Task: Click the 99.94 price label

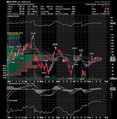Action: 81,51
